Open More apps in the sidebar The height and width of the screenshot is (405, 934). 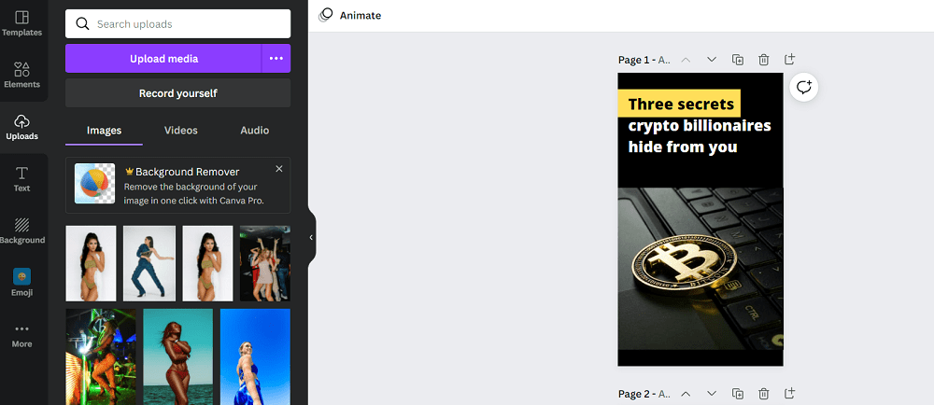22,335
